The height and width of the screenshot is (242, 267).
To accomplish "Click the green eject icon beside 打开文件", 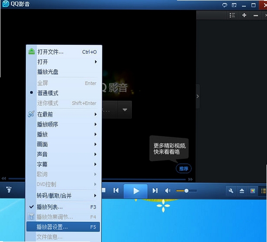I will (32, 51).
